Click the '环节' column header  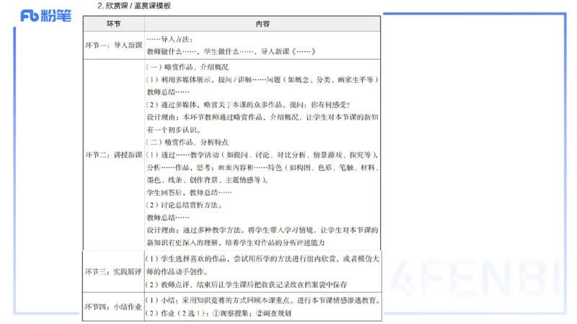point(114,24)
